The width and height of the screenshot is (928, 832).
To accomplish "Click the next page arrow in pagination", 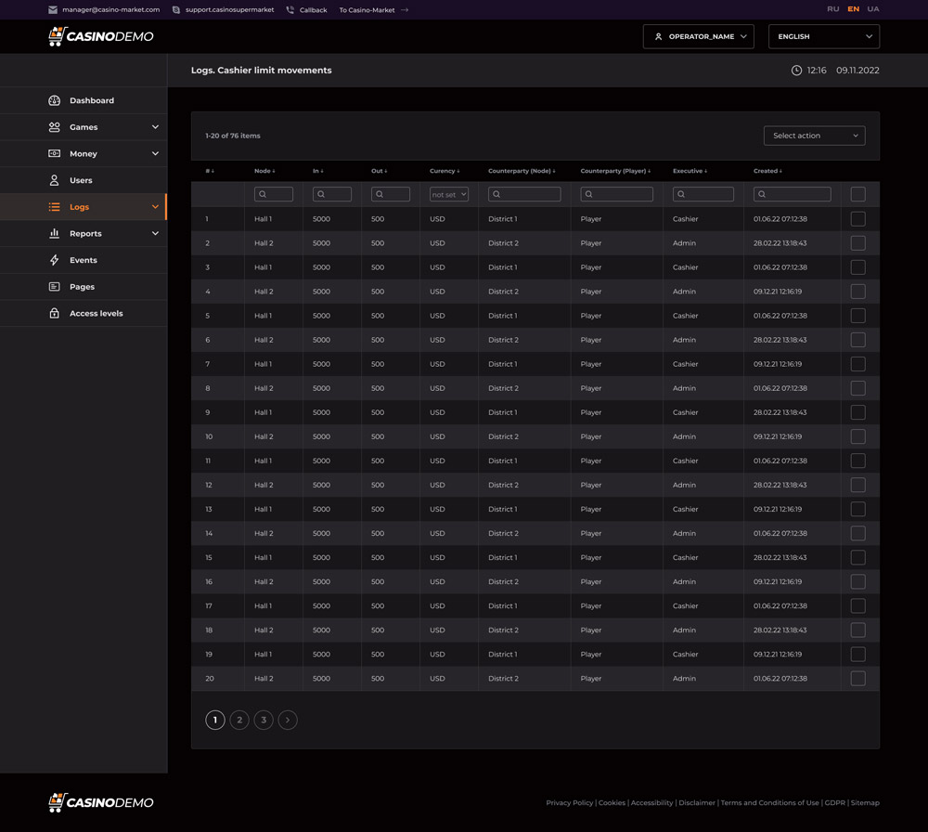I will 288,720.
